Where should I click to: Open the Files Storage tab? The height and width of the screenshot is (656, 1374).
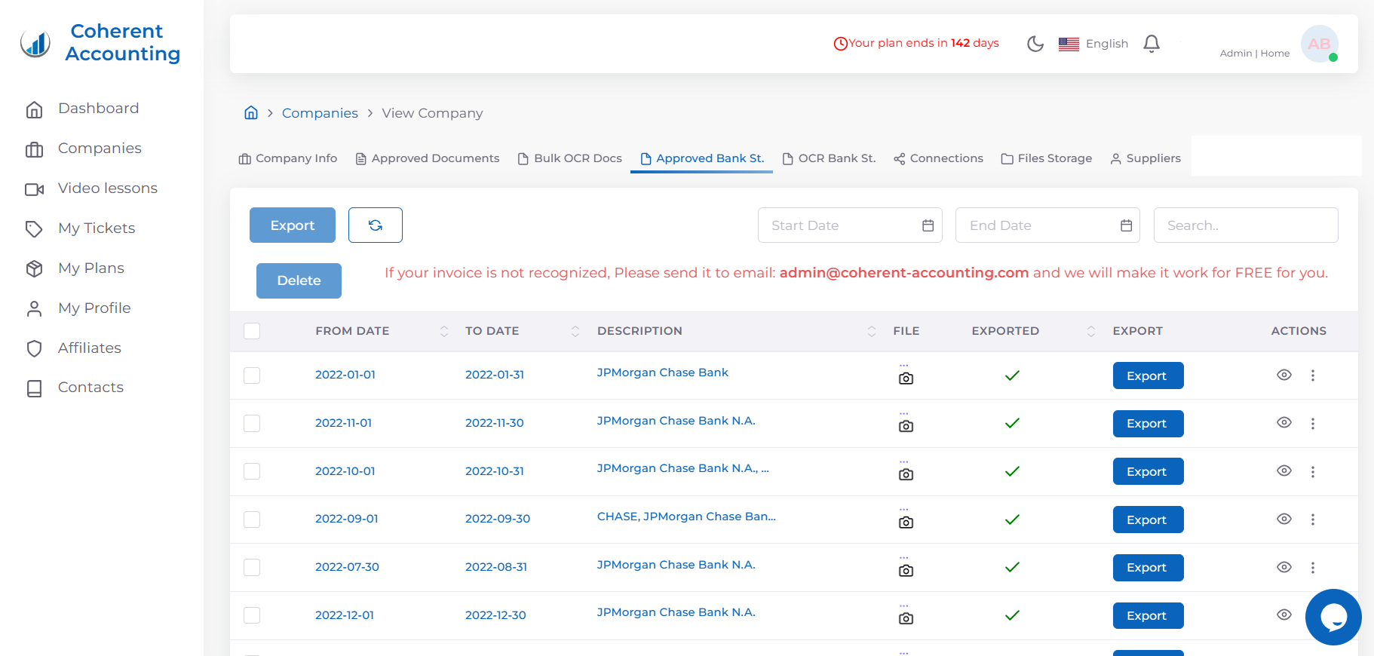tap(1046, 158)
